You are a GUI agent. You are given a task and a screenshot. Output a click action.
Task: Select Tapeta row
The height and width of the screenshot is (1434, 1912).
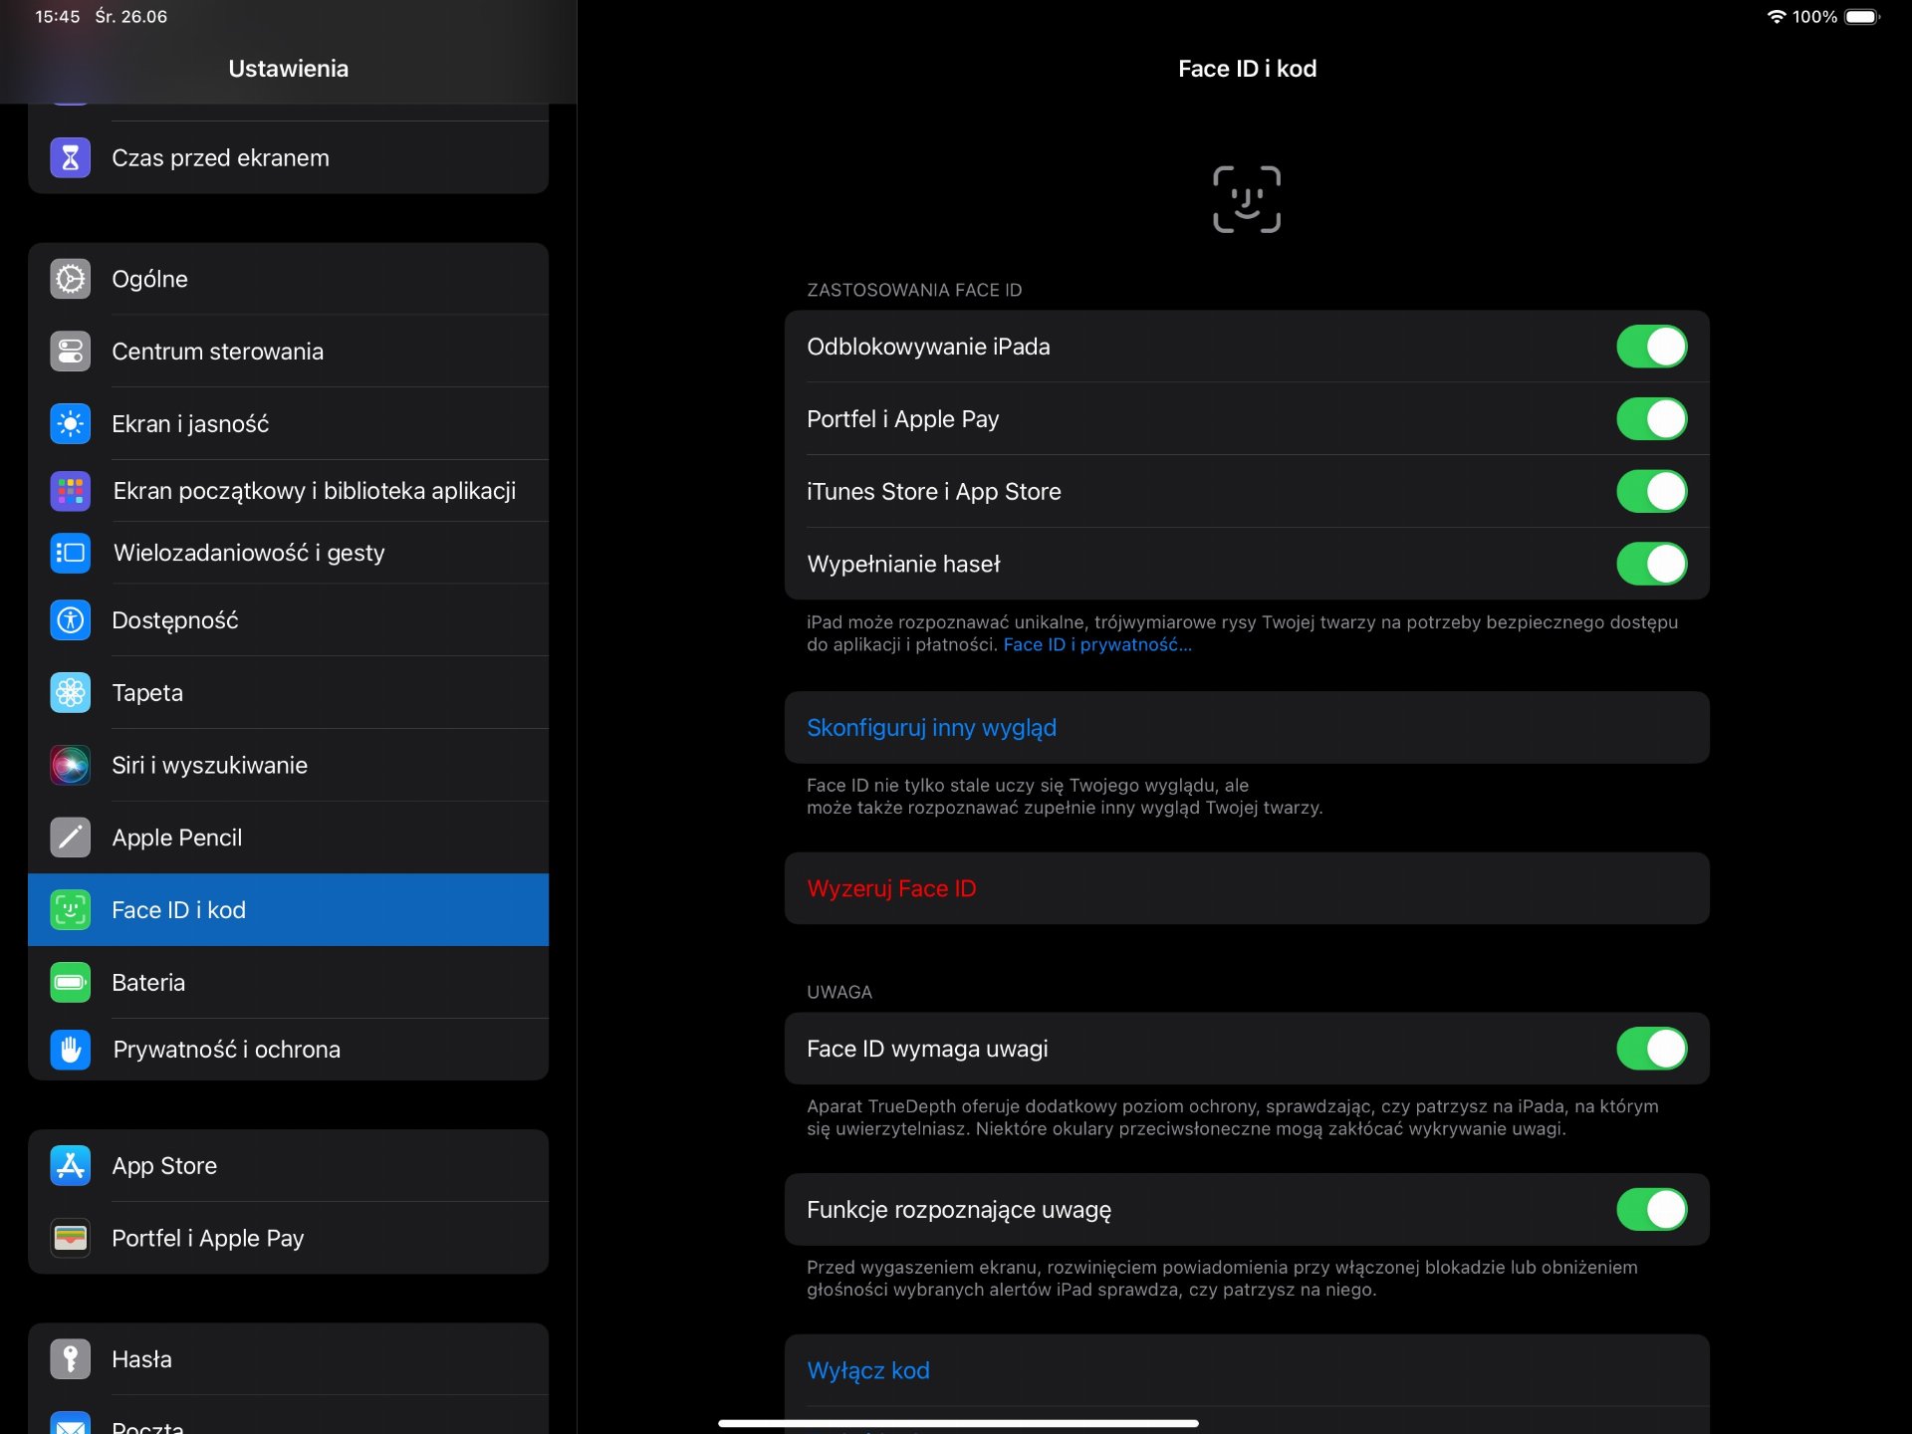pos(288,693)
